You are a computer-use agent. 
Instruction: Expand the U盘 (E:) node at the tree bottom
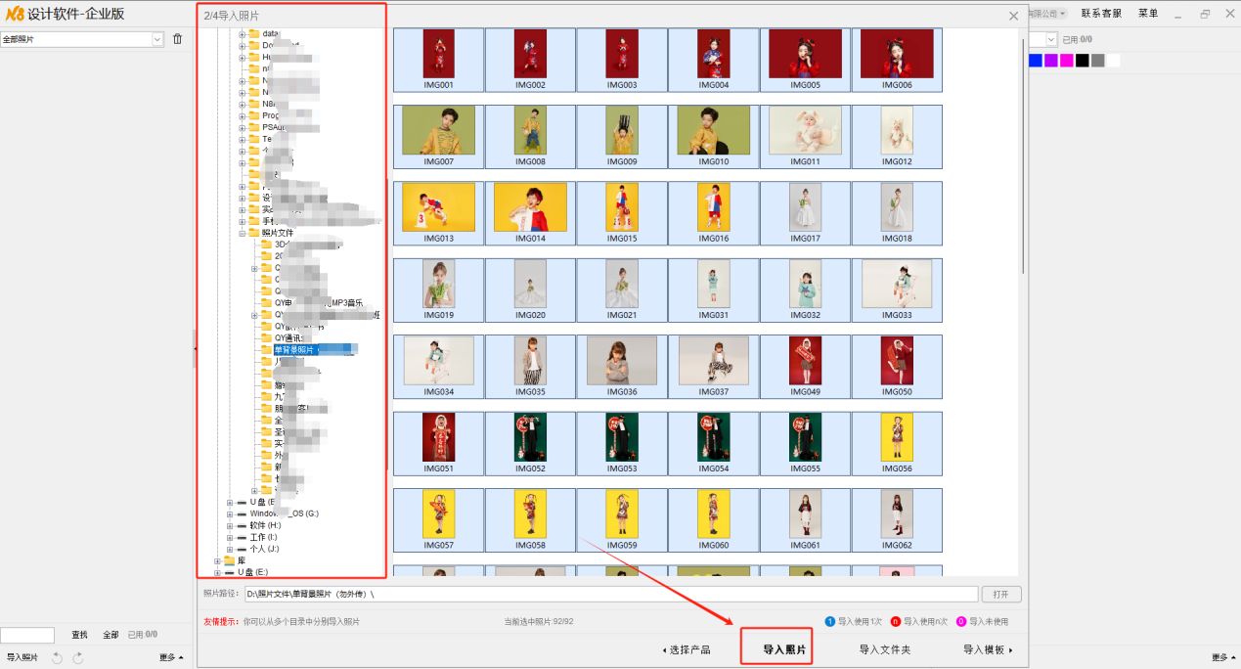click(217, 572)
